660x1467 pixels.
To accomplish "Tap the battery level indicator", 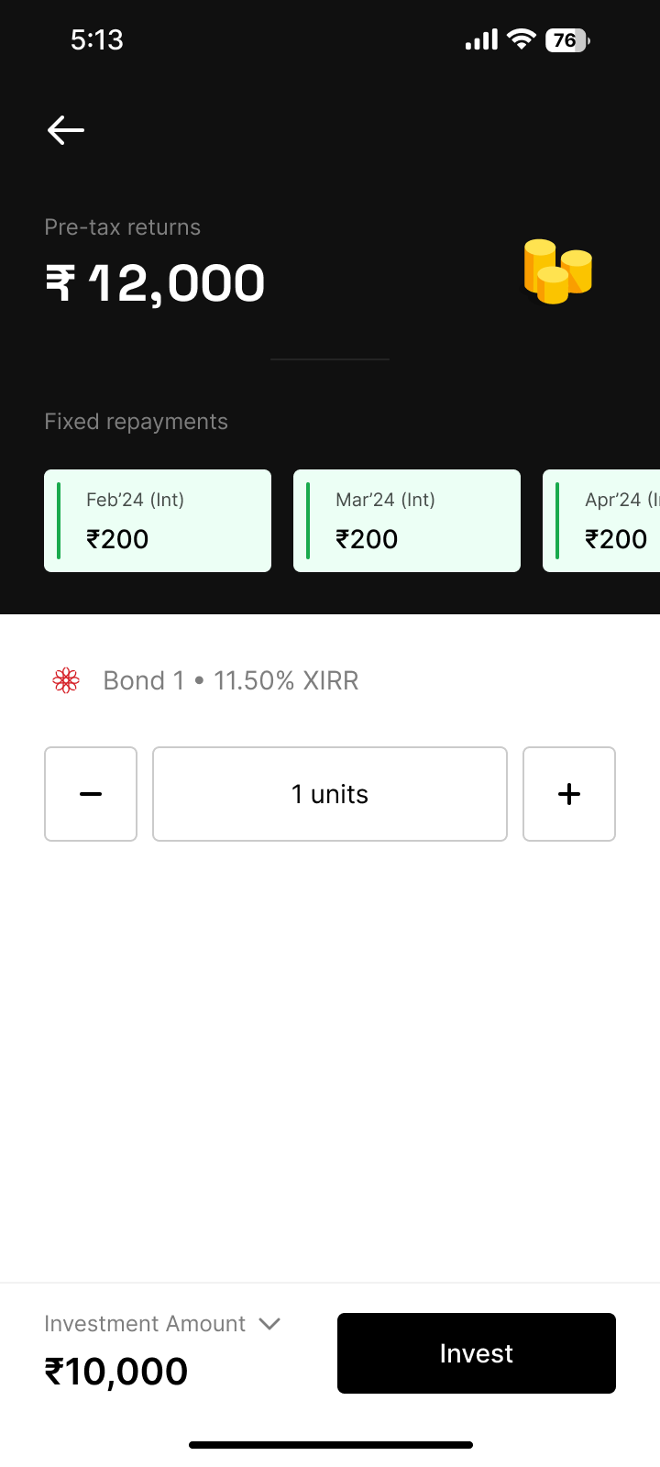I will (567, 40).
